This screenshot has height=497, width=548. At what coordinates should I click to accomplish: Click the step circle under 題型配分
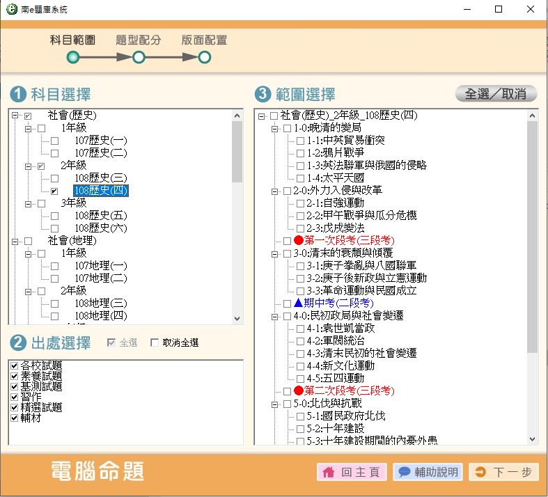point(139,57)
